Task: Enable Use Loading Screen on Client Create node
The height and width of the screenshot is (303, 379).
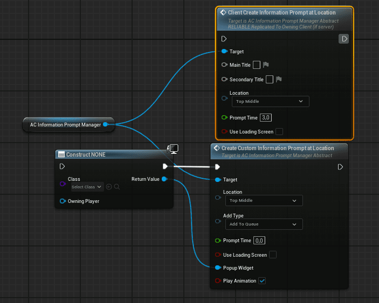Action: [279, 131]
